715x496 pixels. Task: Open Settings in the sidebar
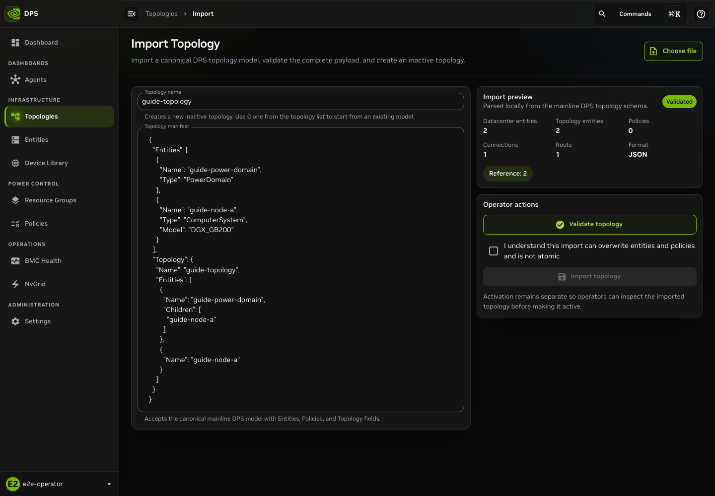pyautogui.click(x=60, y=321)
